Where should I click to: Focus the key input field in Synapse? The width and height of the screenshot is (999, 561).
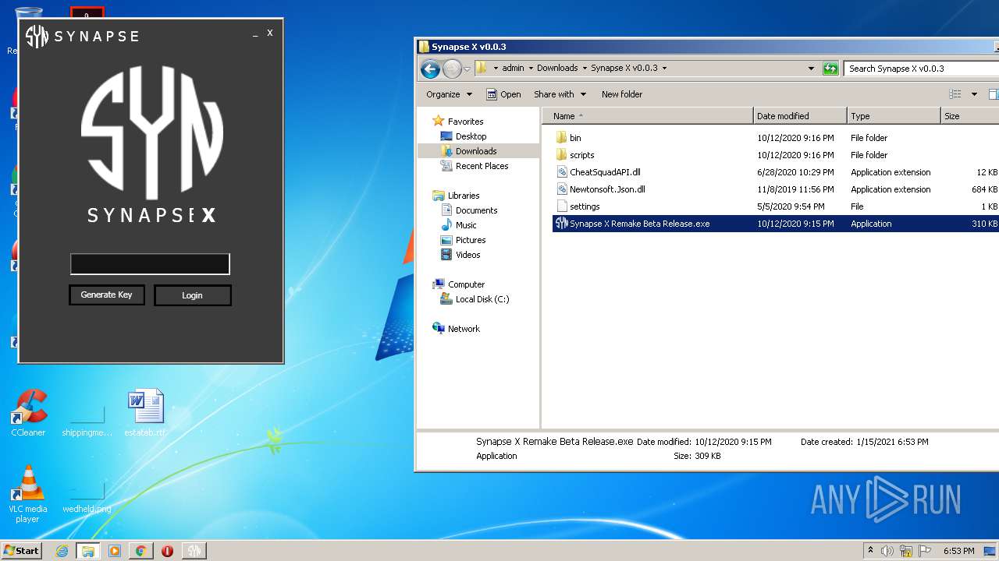coord(150,264)
